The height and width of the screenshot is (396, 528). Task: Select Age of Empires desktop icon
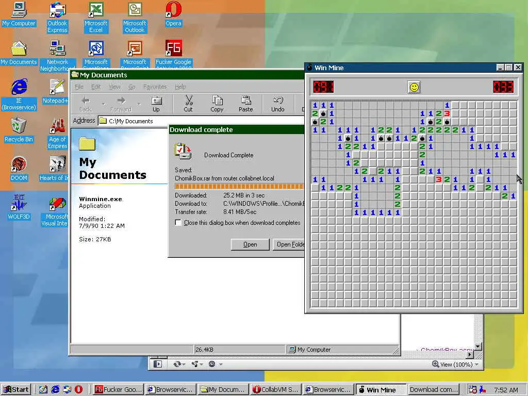pos(57,133)
